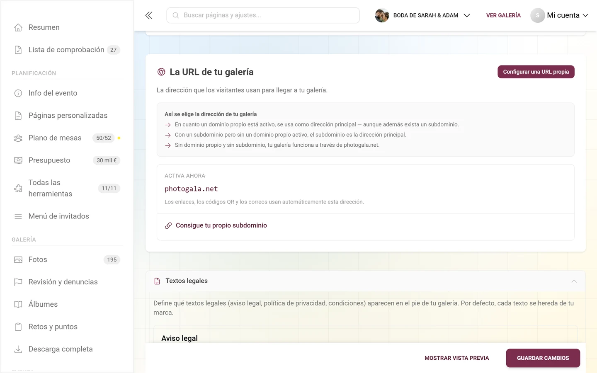Open the Mi cuenta dropdown chevron
This screenshot has height=373, width=597.
[585, 15]
